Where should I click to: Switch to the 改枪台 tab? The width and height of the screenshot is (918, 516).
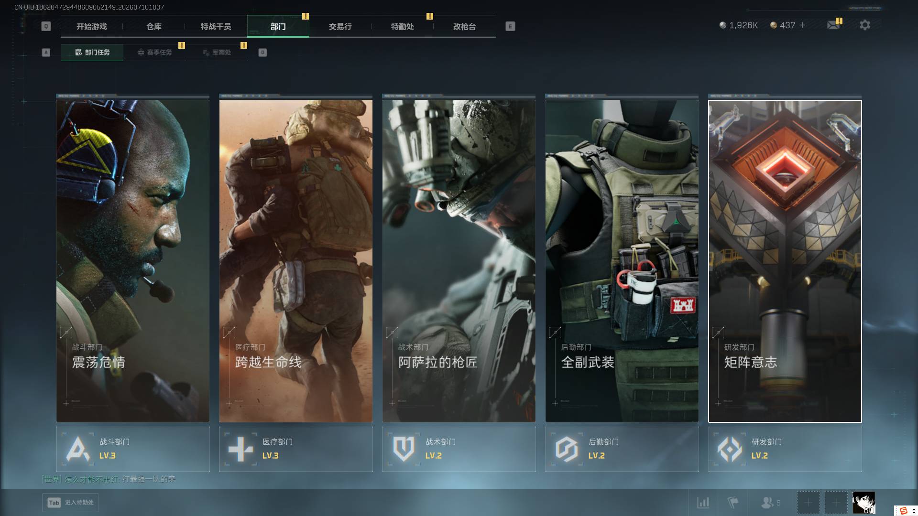pos(464,26)
